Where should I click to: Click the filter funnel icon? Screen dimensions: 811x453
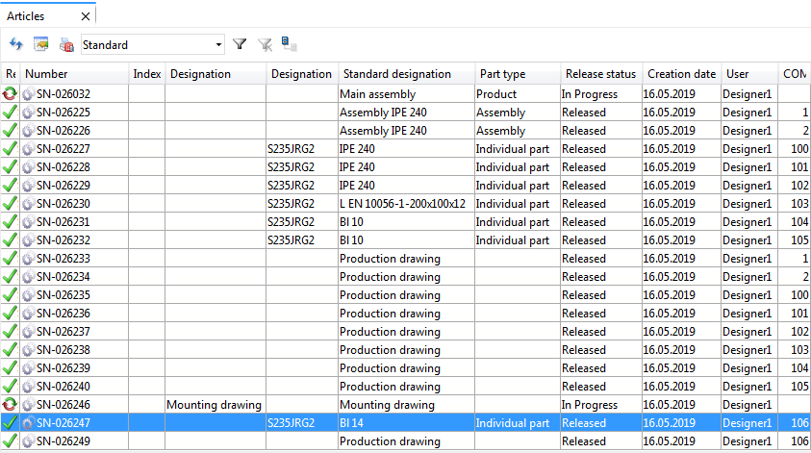pos(241,44)
